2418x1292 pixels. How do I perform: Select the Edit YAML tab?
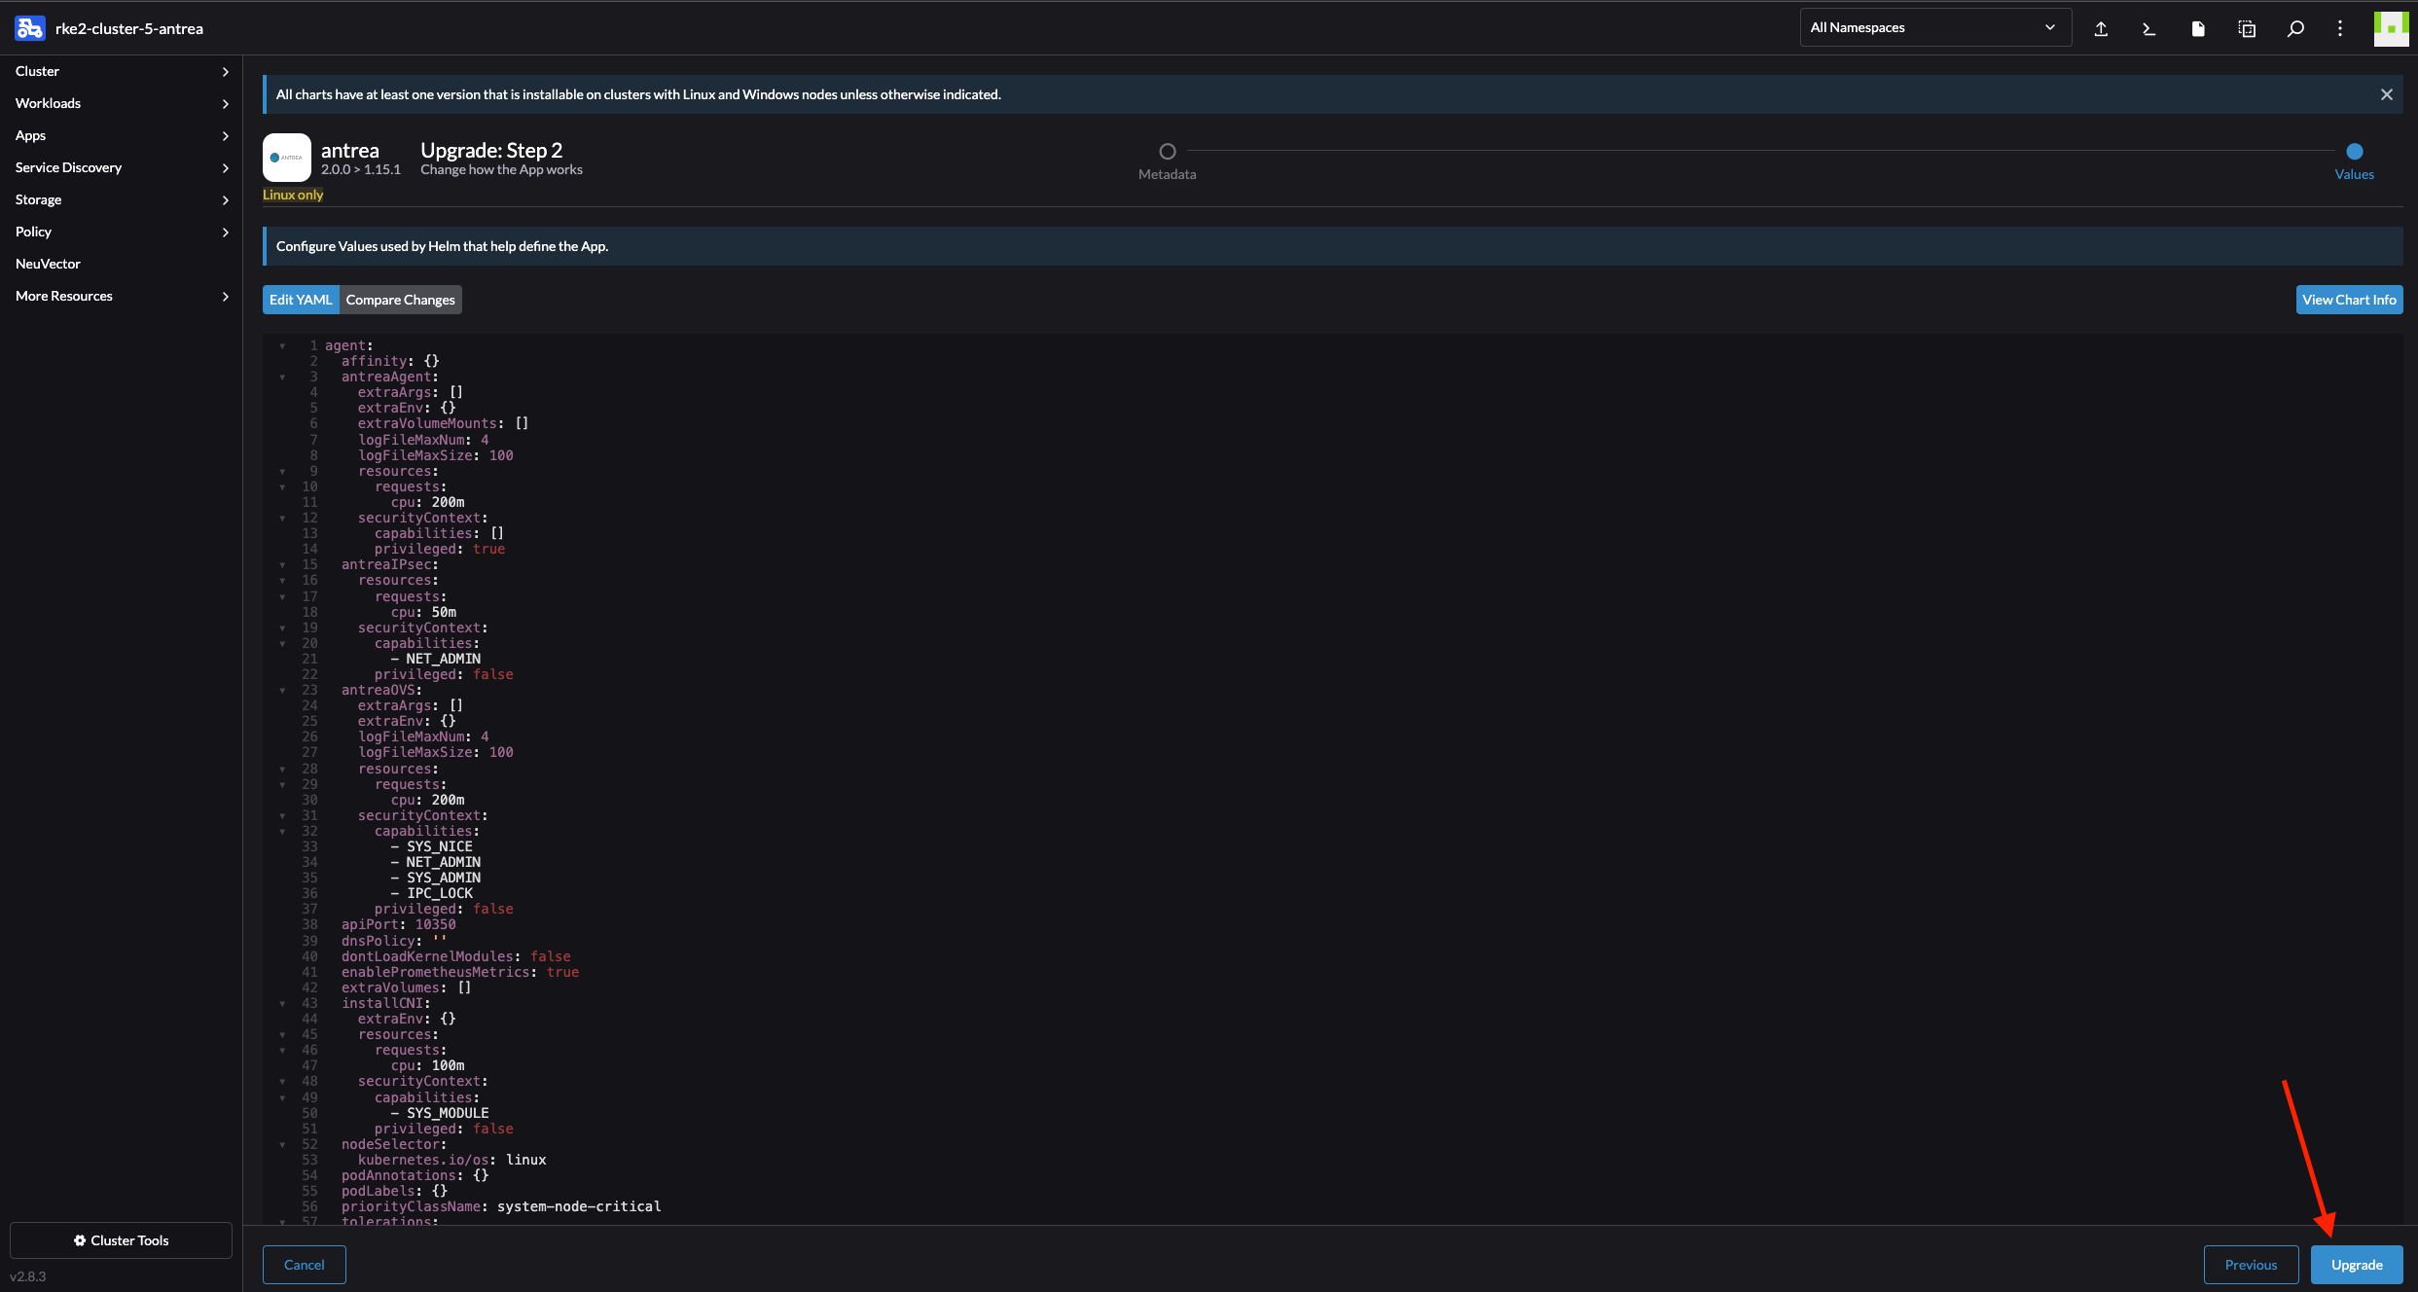(301, 300)
